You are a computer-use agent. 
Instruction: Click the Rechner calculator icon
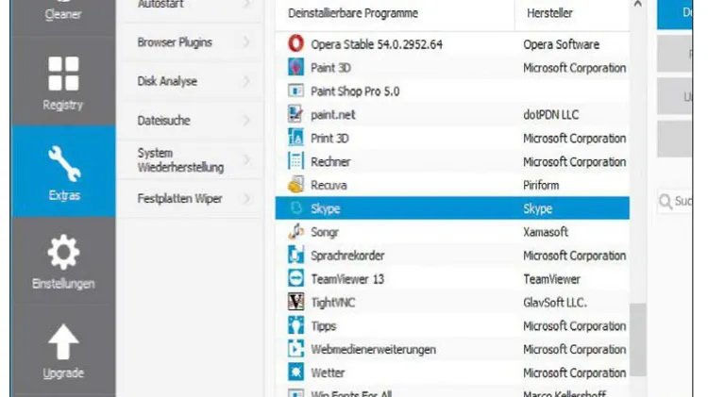click(x=295, y=161)
